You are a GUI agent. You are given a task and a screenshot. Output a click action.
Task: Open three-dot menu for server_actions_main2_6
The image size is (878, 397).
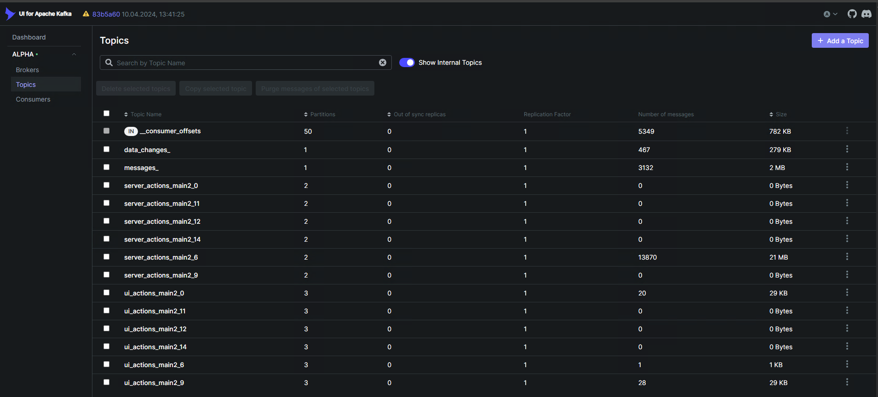coord(847,257)
